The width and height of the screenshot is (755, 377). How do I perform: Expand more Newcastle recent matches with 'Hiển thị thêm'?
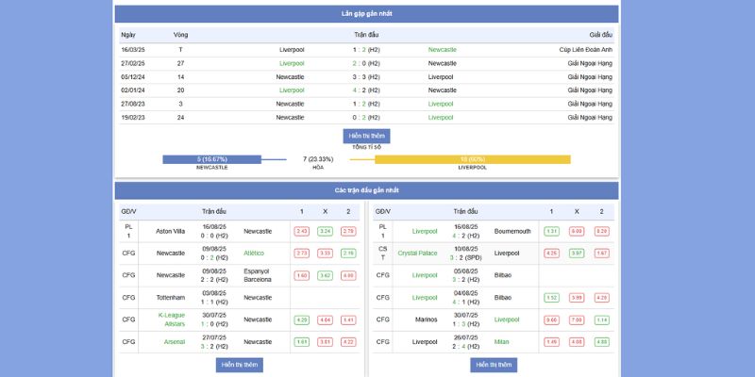[x=239, y=365]
